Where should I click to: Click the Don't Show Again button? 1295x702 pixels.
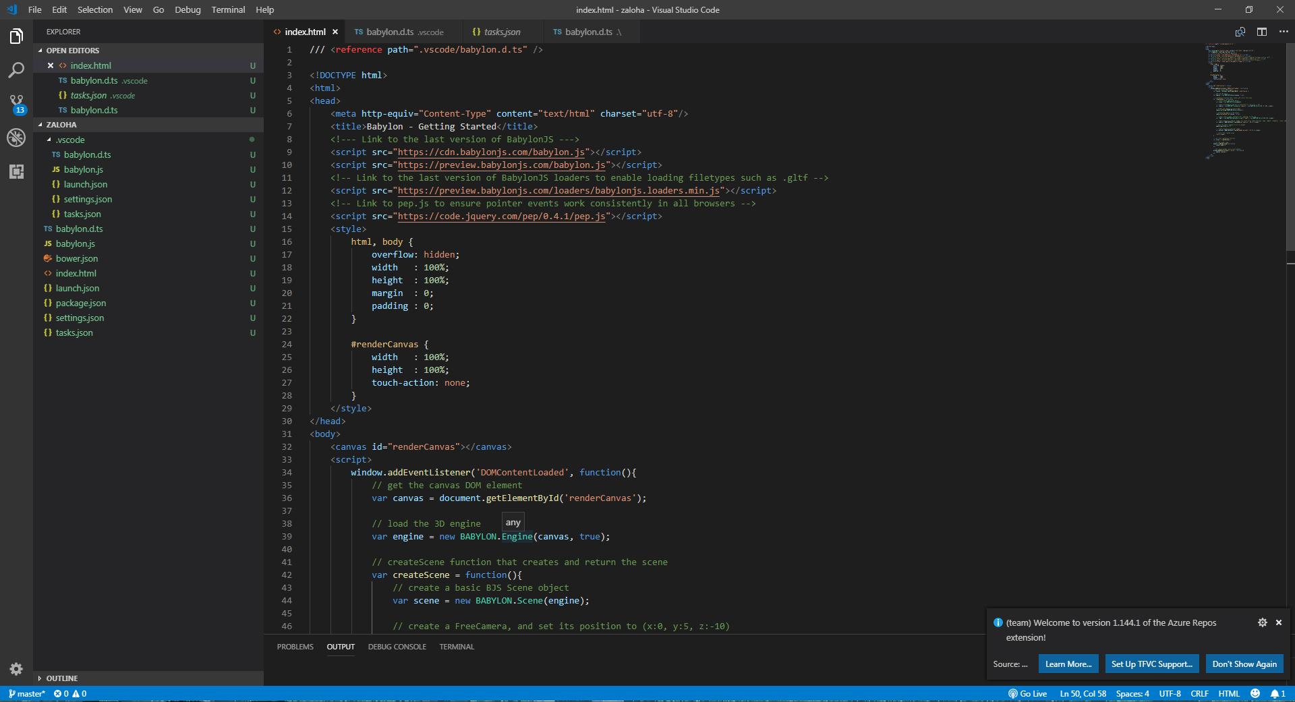click(1244, 664)
